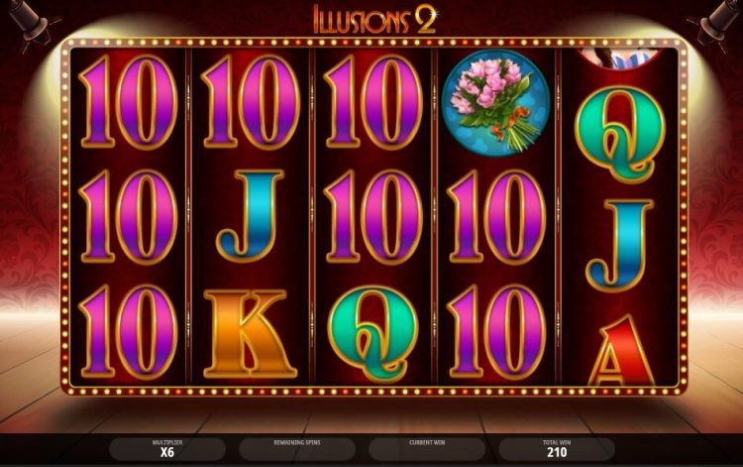This screenshot has width=743, height=467.
Task: Click the top 10 symbol on reel one
Action: click(128, 102)
